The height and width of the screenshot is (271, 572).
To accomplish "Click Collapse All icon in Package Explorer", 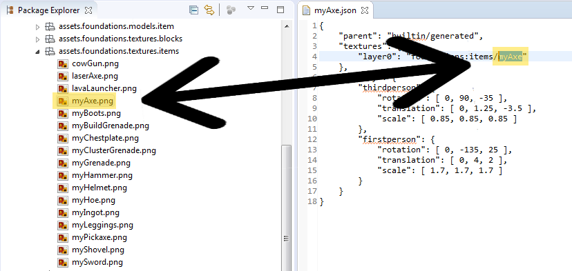I will pyautogui.click(x=193, y=10).
